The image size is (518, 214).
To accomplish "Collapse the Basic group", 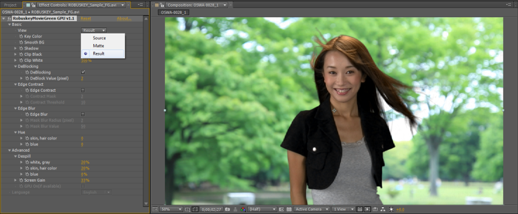I will pos(9,25).
